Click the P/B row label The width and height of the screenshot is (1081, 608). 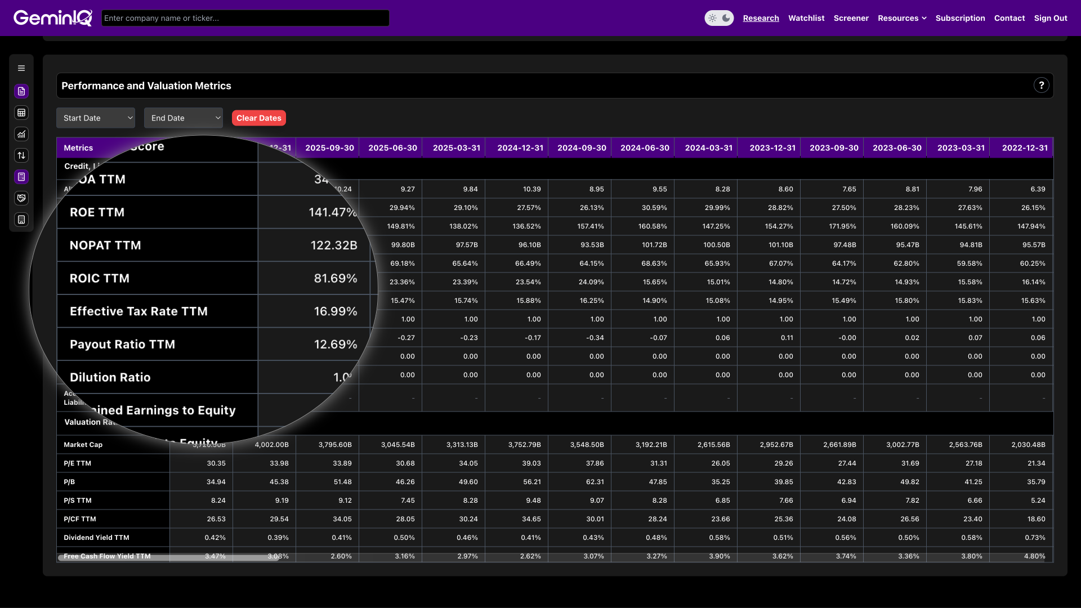click(69, 482)
